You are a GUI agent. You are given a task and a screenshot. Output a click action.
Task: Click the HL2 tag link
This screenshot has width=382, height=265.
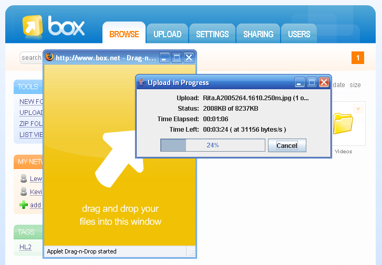pyautogui.click(x=26, y=247)
